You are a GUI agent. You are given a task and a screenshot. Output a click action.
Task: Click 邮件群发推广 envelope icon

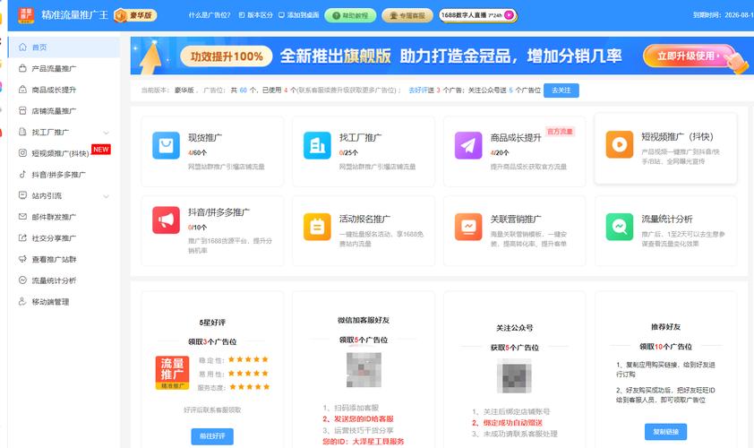[x=22, y=217]
